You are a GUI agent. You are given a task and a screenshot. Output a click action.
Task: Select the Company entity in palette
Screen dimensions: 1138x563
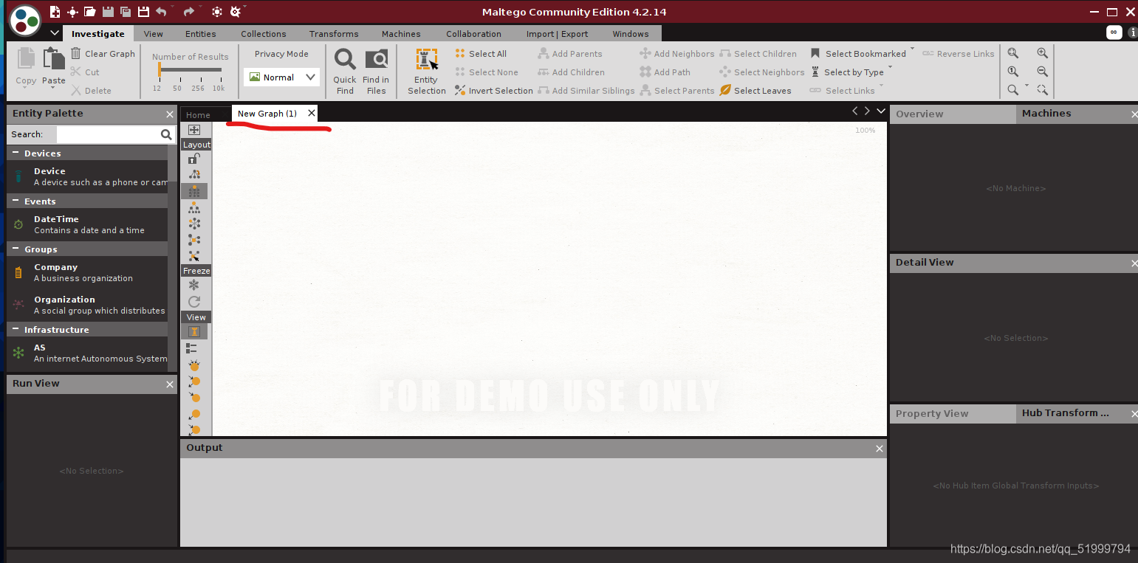click(x=88, y=272)
